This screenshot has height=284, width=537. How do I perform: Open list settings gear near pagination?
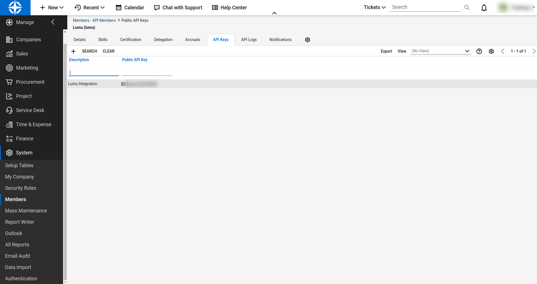point(491,51)
